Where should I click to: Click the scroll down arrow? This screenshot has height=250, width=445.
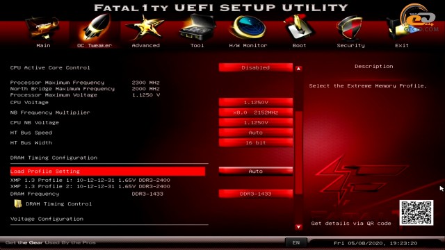coord(298,226)
